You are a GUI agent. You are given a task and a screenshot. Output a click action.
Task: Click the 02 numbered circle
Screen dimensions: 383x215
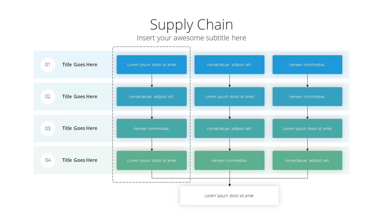point(48,96)
